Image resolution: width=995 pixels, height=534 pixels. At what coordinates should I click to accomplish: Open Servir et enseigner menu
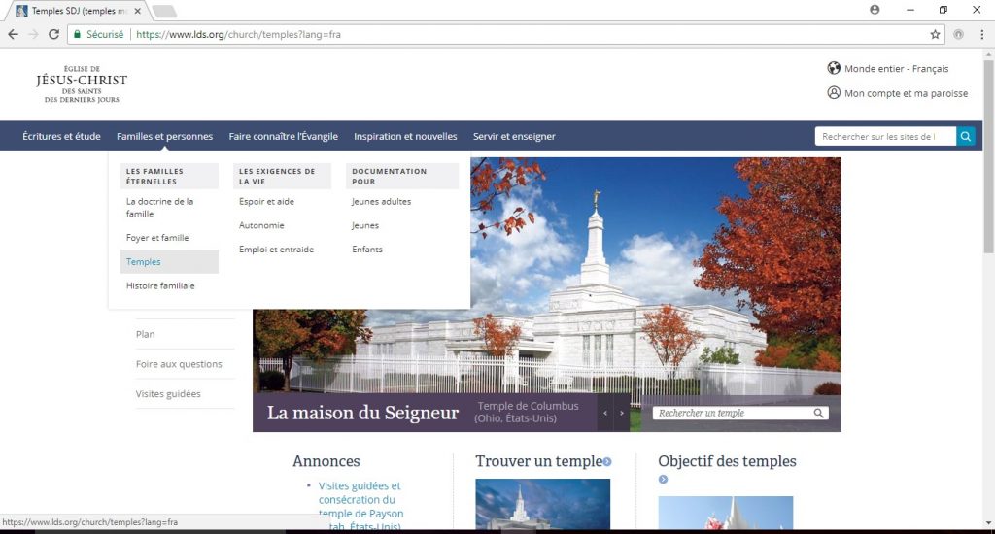pyautogui.click(x=514, y=136)
